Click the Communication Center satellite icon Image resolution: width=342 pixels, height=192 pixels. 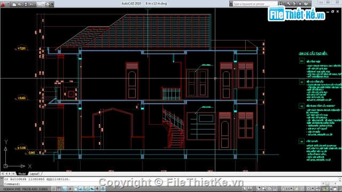pos(294,4)
